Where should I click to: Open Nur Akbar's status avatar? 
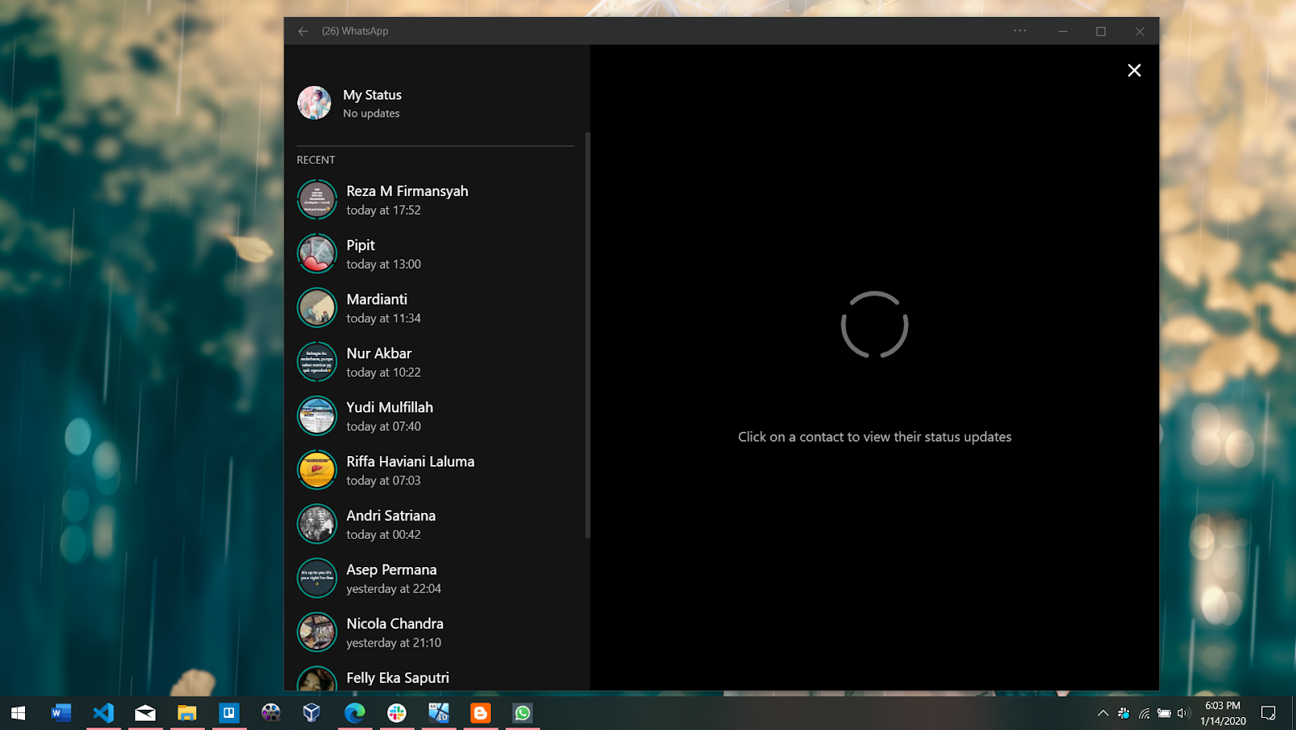(317, 362)
